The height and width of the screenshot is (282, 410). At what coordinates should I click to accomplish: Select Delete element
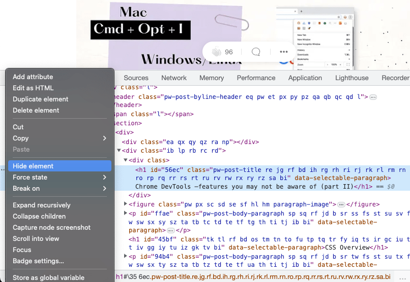coord(36,111)
